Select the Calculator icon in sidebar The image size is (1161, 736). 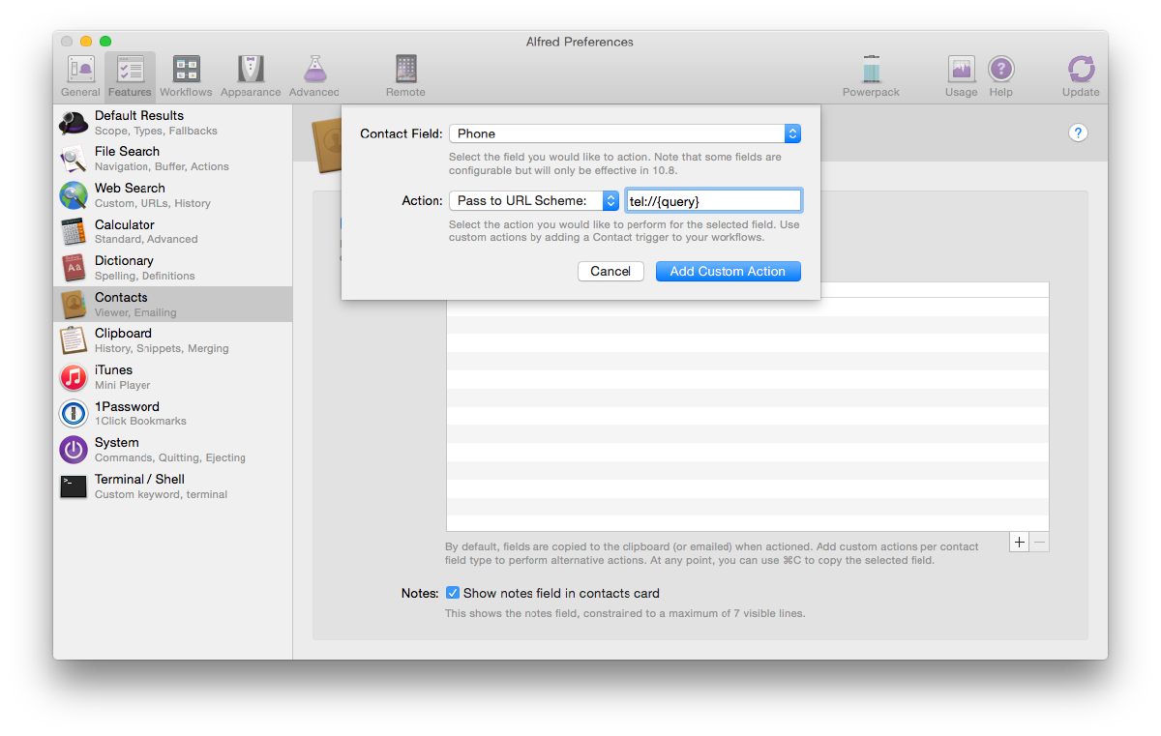pyautogui.click(x=74, y=232)
